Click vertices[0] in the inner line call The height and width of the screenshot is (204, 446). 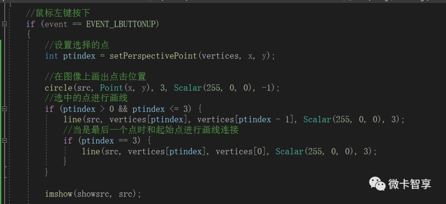coord(239,151)
